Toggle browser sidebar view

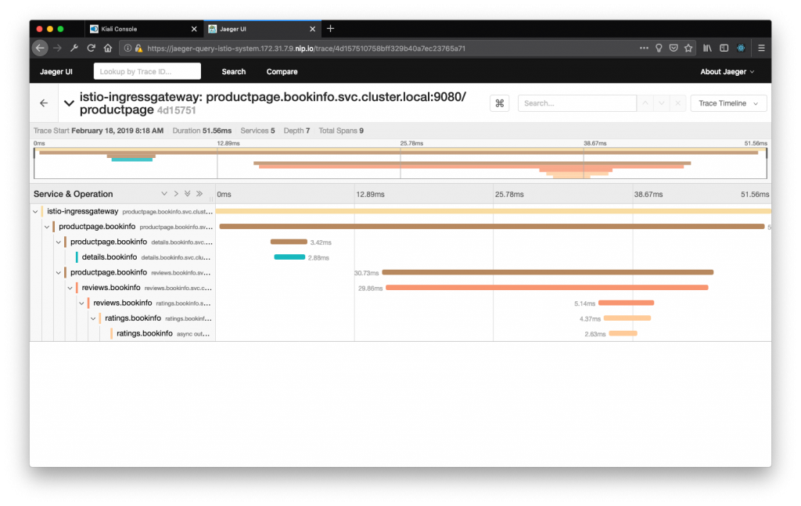pyautogui.click(x=724, y=48)
